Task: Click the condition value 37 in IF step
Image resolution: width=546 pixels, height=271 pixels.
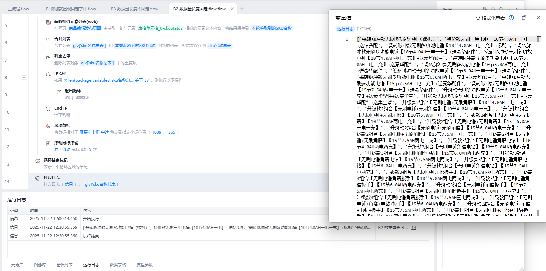Action: 147,80
